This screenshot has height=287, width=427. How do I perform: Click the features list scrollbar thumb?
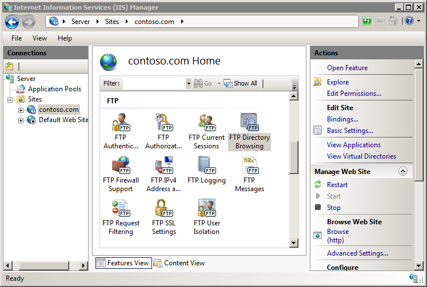[294, 157]
